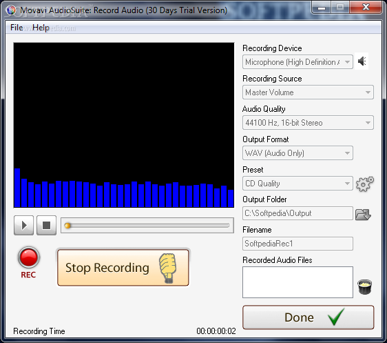Click the Recorded Audio Files list box

pos(297,282)
